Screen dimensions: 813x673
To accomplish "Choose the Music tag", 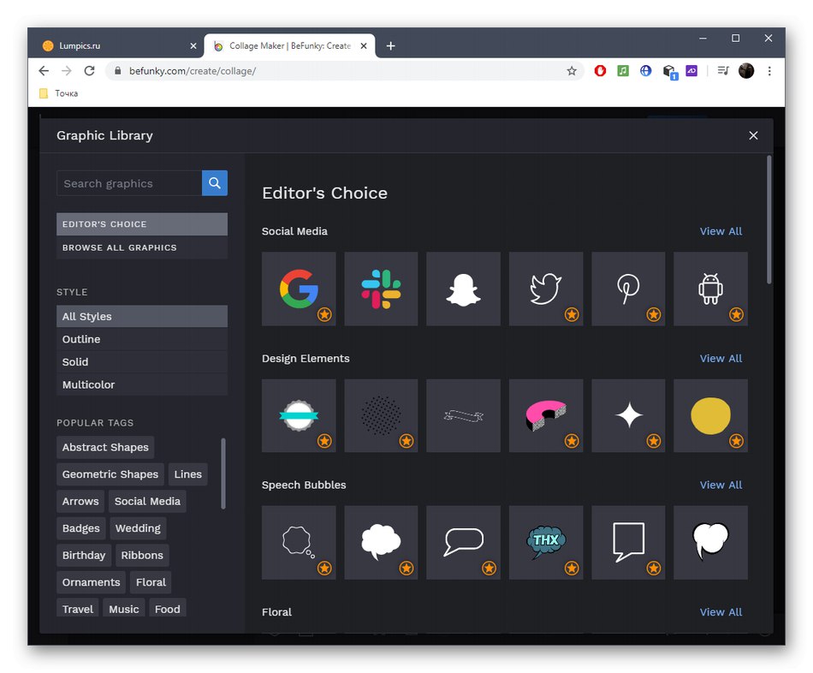I will pyautogui.click(x=124, y=608).
